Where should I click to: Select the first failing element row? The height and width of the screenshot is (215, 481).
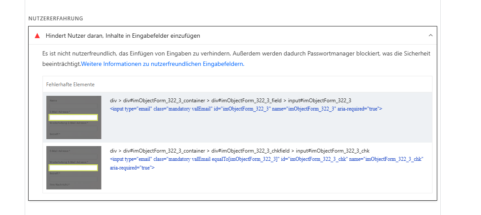point(237,117)
